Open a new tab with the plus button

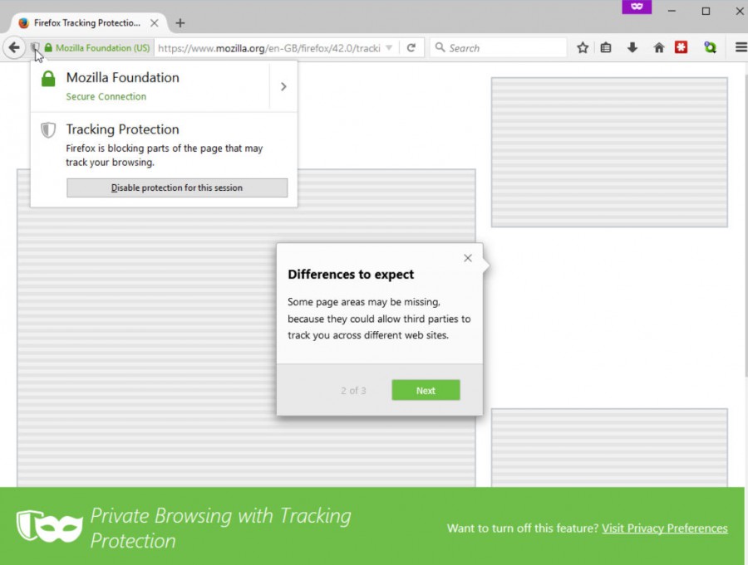pos(180,23)
